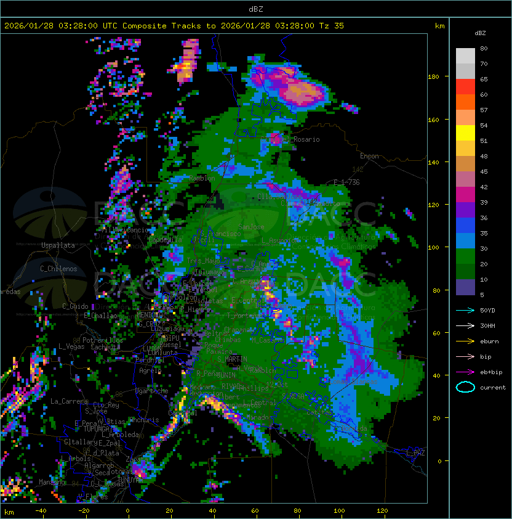Select the light gray swatch below 80
The image size is (512, 519).
pyautogui.click(x=465, y=55)
